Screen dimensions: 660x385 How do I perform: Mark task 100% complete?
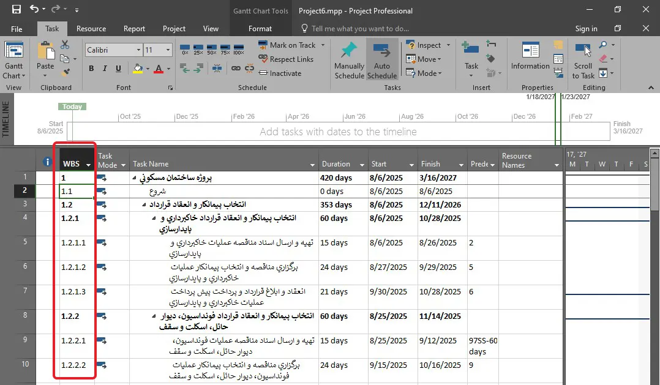[239, 50]
